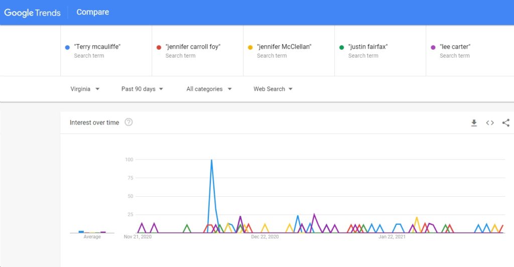Viewport: 514px width, 267px height.
Task: Click green dot beside justin fairfax
Action: (341, 47)
